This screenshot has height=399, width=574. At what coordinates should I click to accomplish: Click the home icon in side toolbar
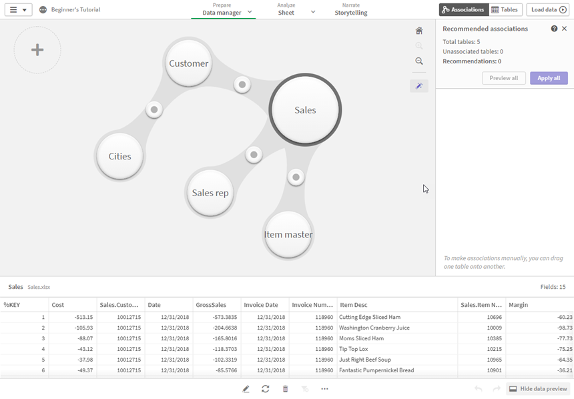(419, 30)
